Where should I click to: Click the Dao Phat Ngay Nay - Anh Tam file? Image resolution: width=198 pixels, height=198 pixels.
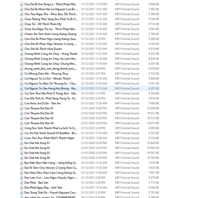44,187
